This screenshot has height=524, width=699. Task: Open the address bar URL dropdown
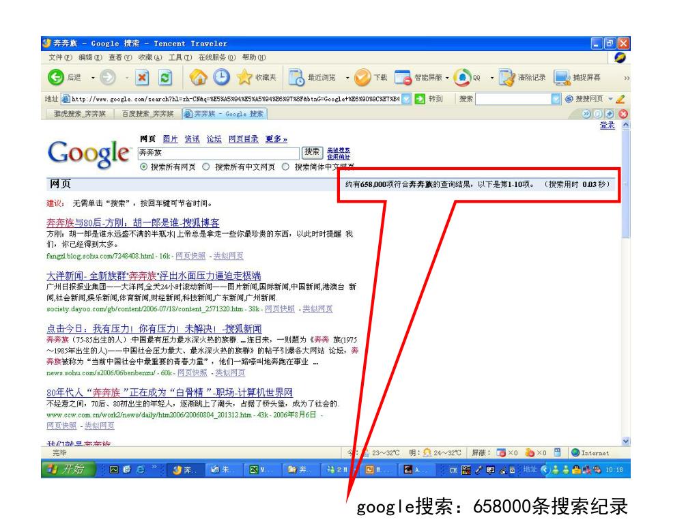coord(406,99)
